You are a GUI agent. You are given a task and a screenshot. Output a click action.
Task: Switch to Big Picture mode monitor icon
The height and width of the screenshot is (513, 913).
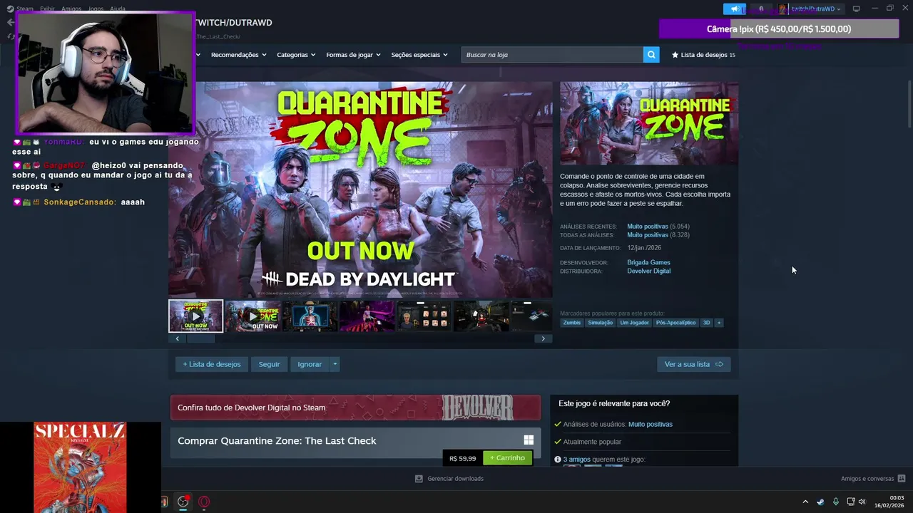point(856,9)
